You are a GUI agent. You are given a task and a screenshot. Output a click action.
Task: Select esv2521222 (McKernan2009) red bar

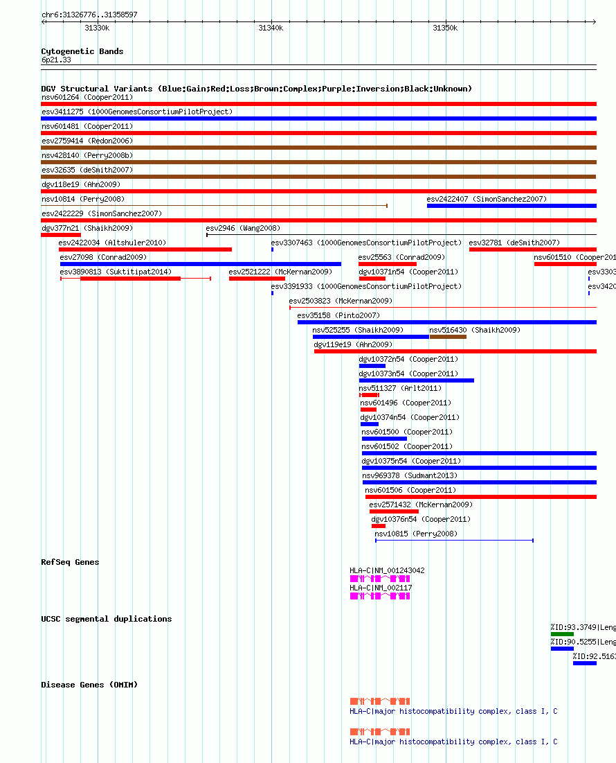(x=257, y=279)
